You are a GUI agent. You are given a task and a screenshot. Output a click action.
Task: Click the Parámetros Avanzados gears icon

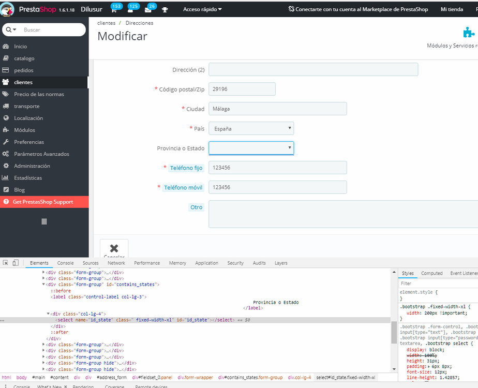pos(6,154)
